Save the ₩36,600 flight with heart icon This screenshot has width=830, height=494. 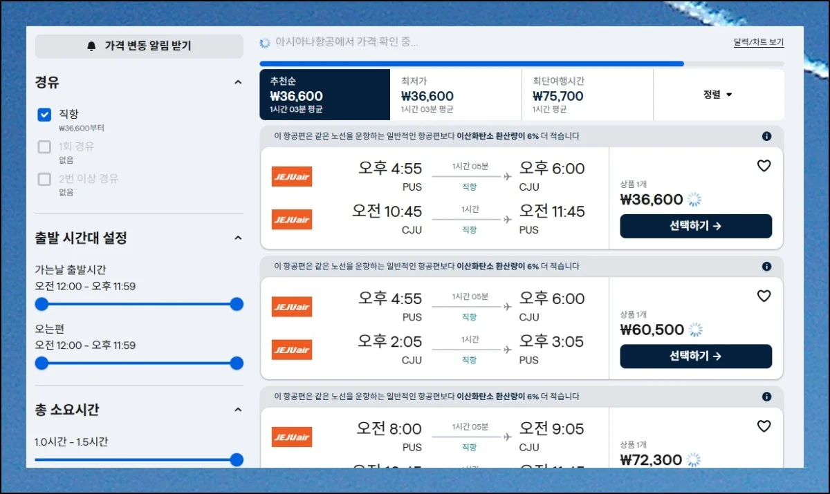[764, 166]
